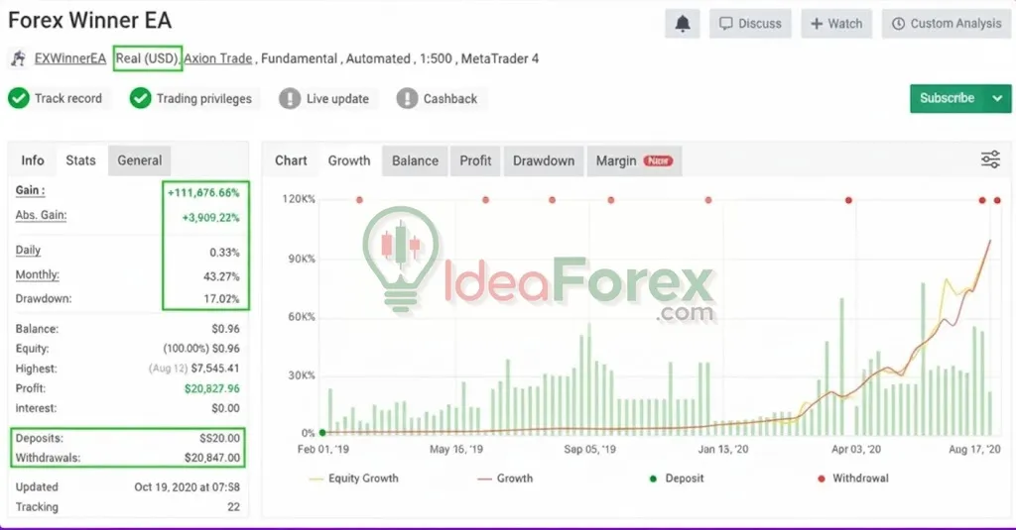Open the General tab
The width and height of the screenshot is (1016, 530).
[x=140, y=160]
